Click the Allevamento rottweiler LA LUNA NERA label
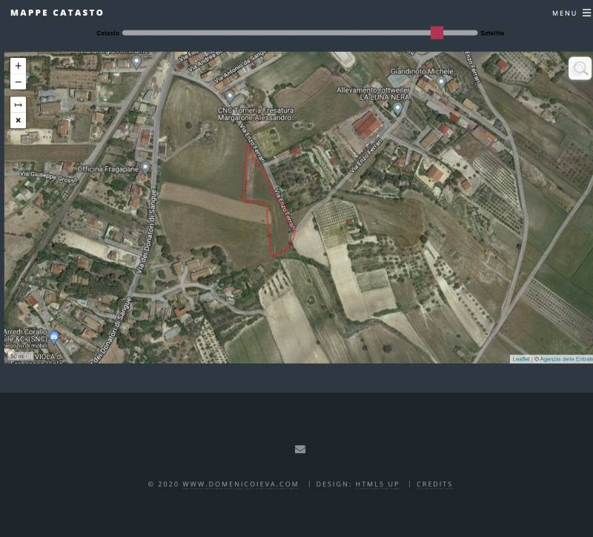The image size is (593, 537). click(x=374, y=94)
